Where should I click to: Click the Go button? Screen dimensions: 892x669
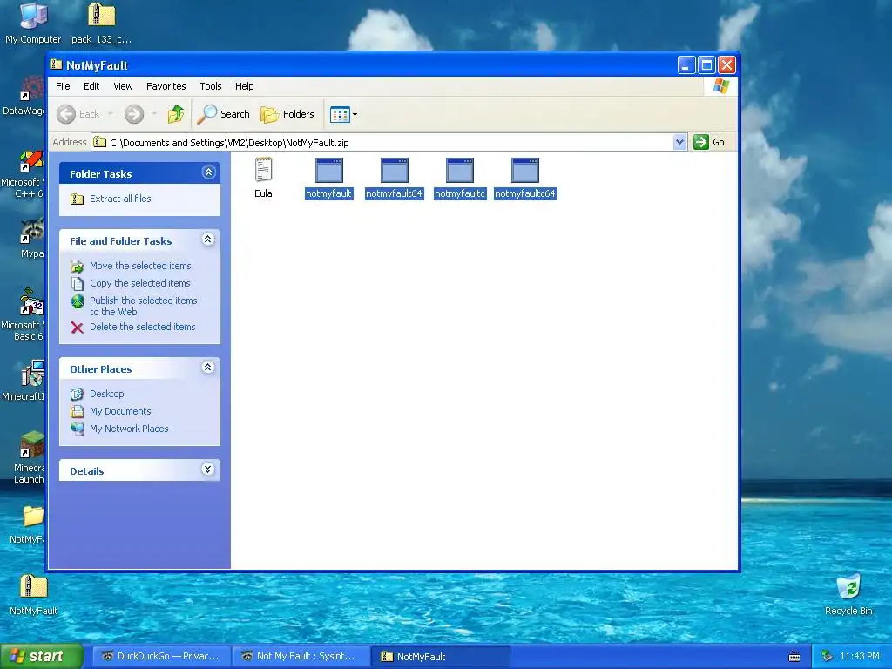tap(709, 142)
